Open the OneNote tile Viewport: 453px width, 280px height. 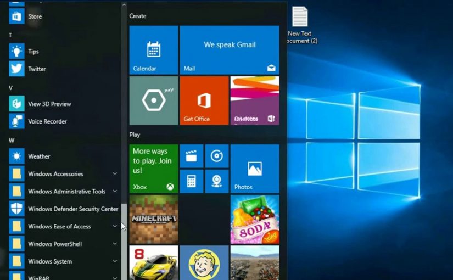coord(255,100)
